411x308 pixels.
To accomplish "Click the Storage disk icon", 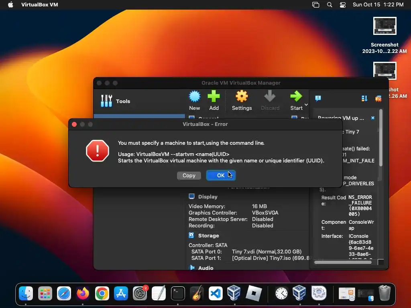I will pyautogui.click(x=191, y=235).
